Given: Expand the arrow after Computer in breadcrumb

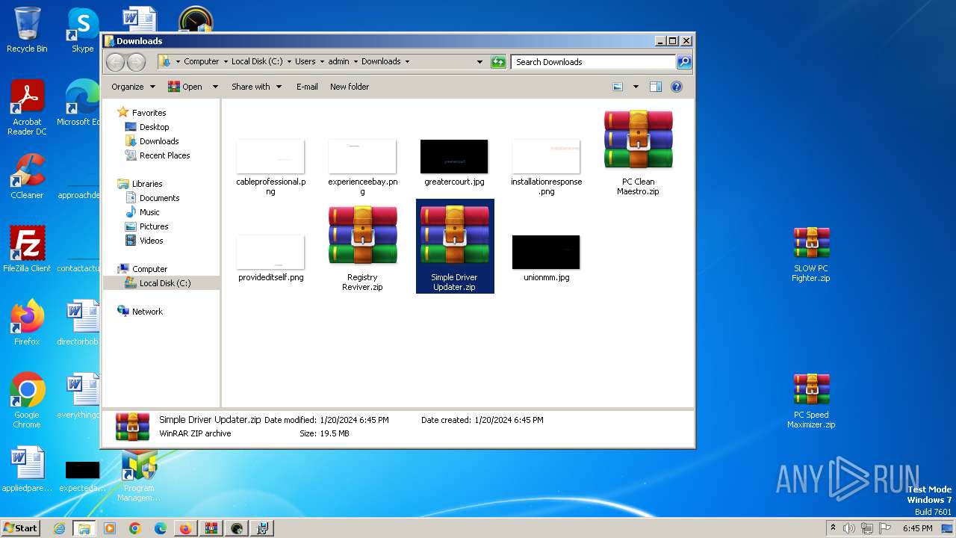Looking at the screenshot, I should [x=225, y=62].
